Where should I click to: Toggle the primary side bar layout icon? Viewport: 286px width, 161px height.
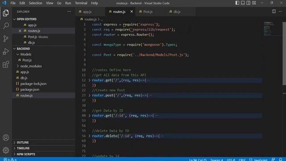[x=237, y=3]
